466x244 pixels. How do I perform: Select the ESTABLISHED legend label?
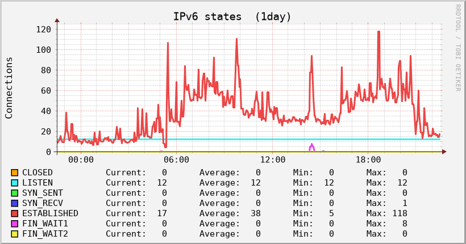coord(50,213)
